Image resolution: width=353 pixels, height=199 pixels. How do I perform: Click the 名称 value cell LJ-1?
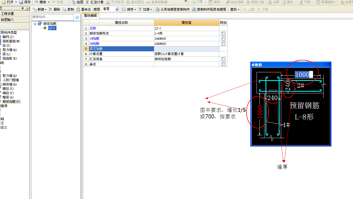pos(186,28)
